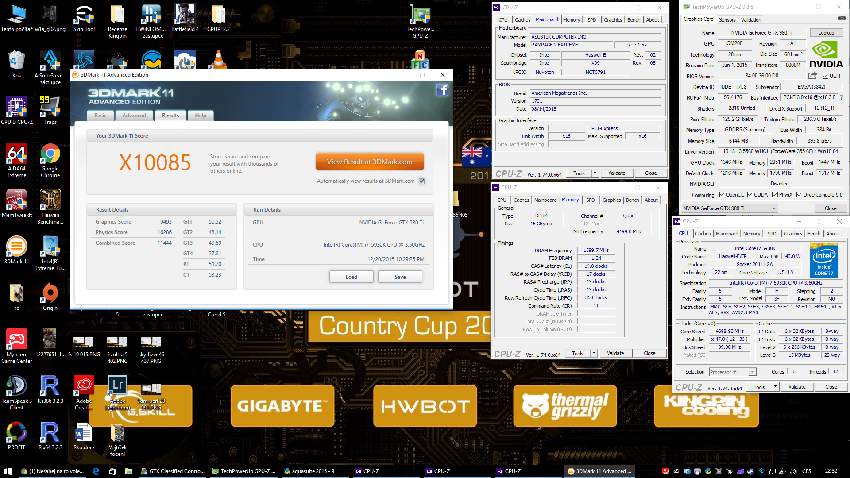
Task: Open the Origin desktop shortcut
Action: tap(50, 297)
